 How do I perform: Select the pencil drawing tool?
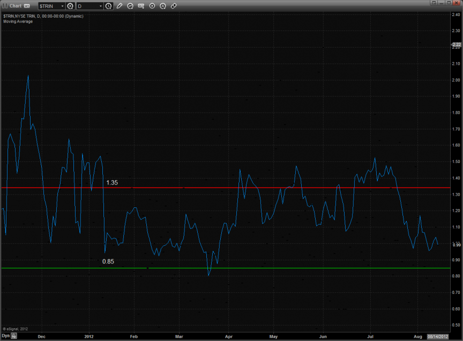120,6
